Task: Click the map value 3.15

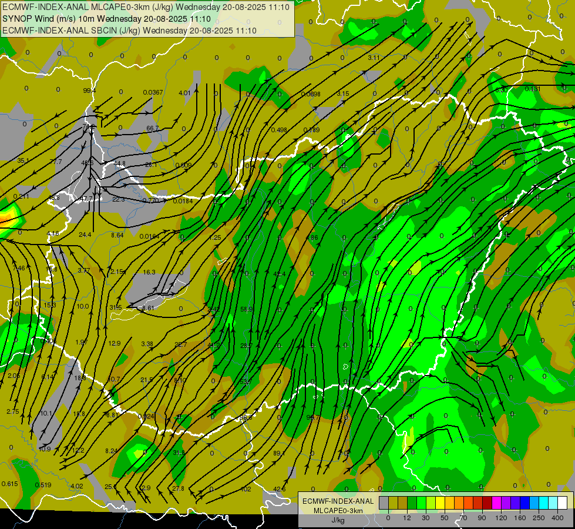Action: tap(343, 93)
